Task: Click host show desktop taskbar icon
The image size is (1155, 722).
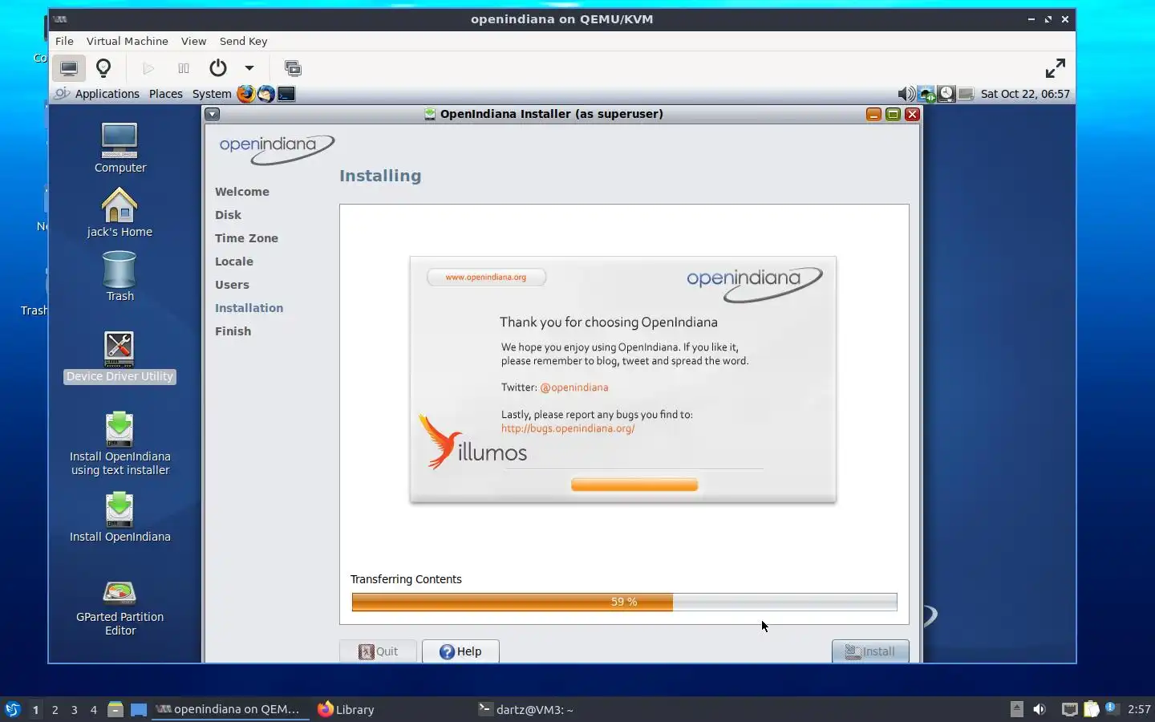Action: (x=139, y=709)
